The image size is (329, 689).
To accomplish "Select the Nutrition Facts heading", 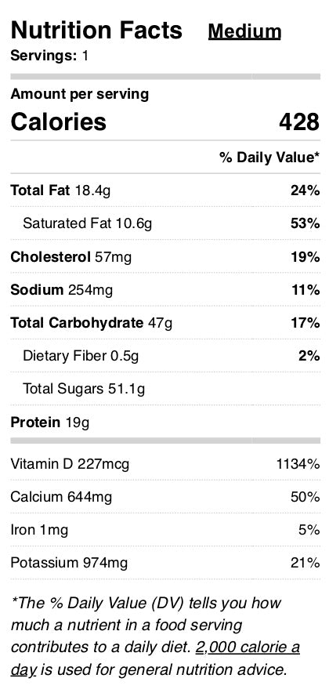I will [96, 31].
